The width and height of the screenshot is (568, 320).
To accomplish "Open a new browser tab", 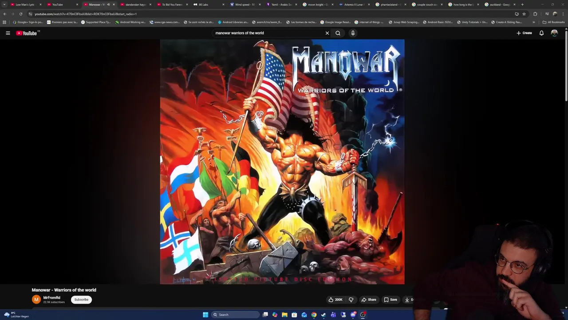I will (x=522, y=4).
